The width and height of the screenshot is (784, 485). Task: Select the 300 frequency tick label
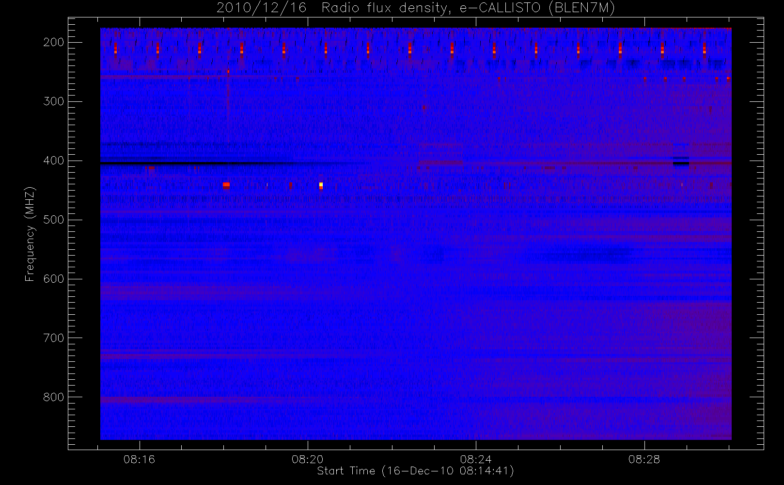53,101
